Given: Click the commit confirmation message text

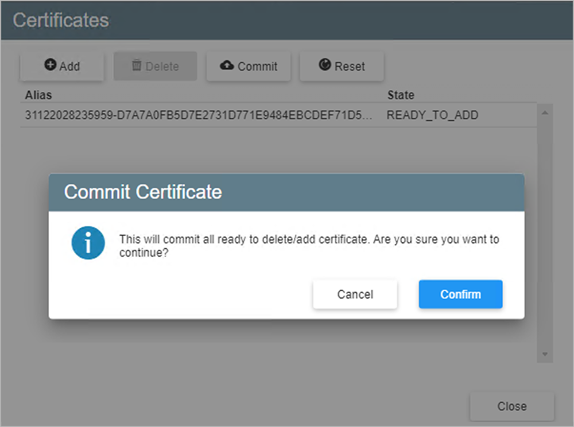Looking at the screenshot, I should coord(309,245).
